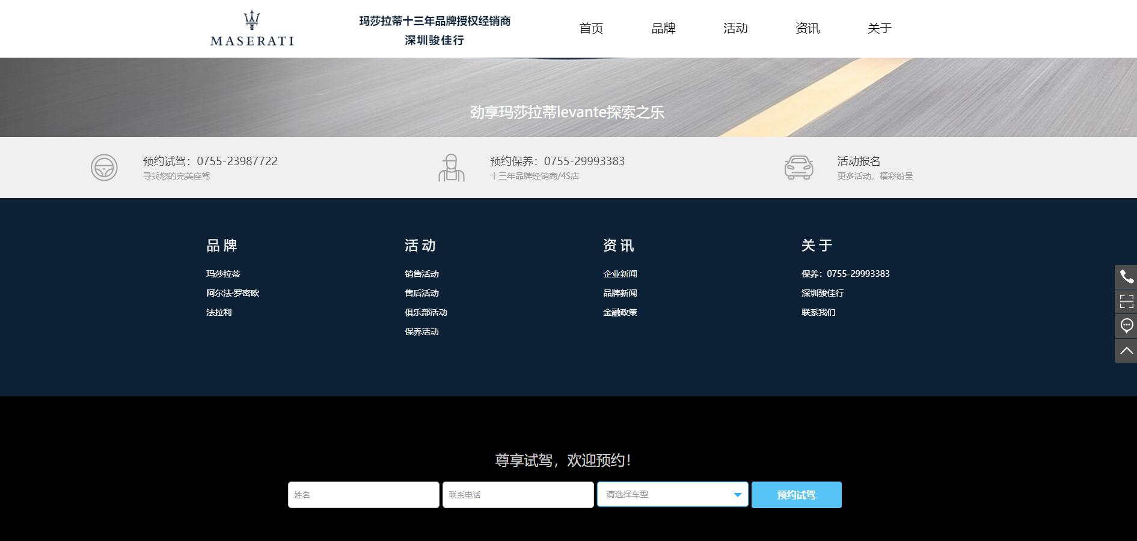Click the 预约试驾 submit button
Viewport: 1137px width, 541px height.
click(x=797, y=495)
